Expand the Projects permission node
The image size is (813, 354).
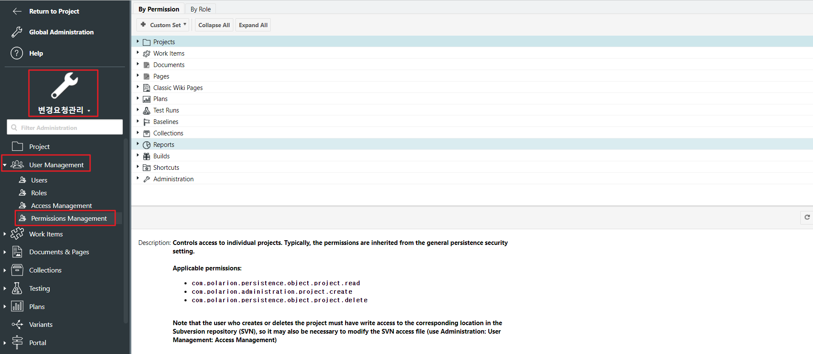[x=138, y=42]
